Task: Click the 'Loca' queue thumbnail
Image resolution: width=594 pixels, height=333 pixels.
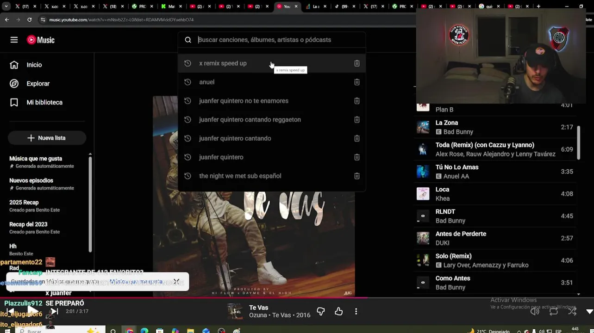Action: tap(423, 194)
